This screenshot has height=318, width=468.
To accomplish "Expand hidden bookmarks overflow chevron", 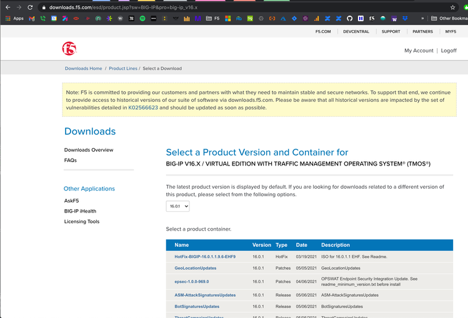I will click(422, 19).
